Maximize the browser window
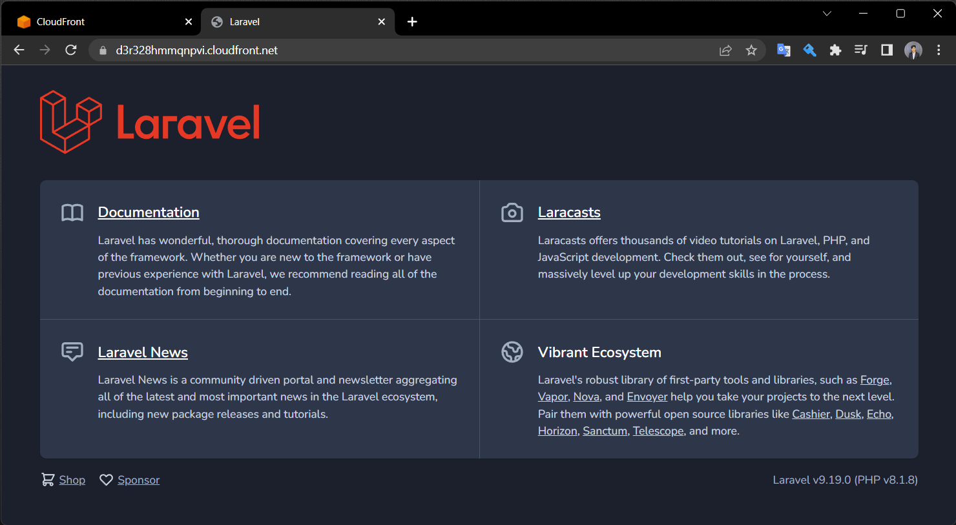 900,14
